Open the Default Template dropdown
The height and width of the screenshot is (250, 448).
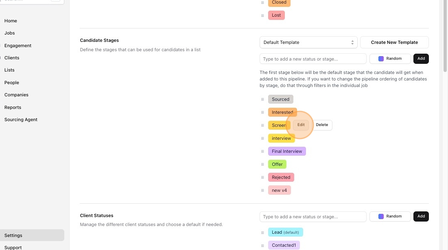click(308, 42)
